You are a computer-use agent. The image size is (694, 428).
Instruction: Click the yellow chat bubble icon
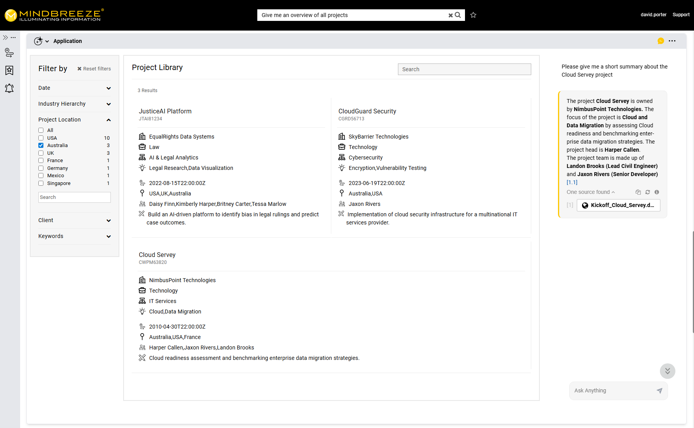pos(661,41)
